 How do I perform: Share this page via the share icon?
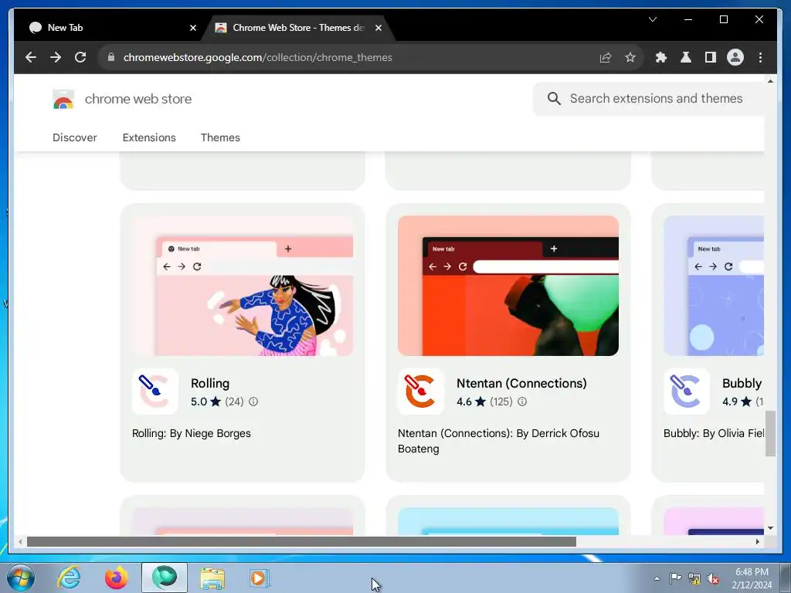[606, 57]
